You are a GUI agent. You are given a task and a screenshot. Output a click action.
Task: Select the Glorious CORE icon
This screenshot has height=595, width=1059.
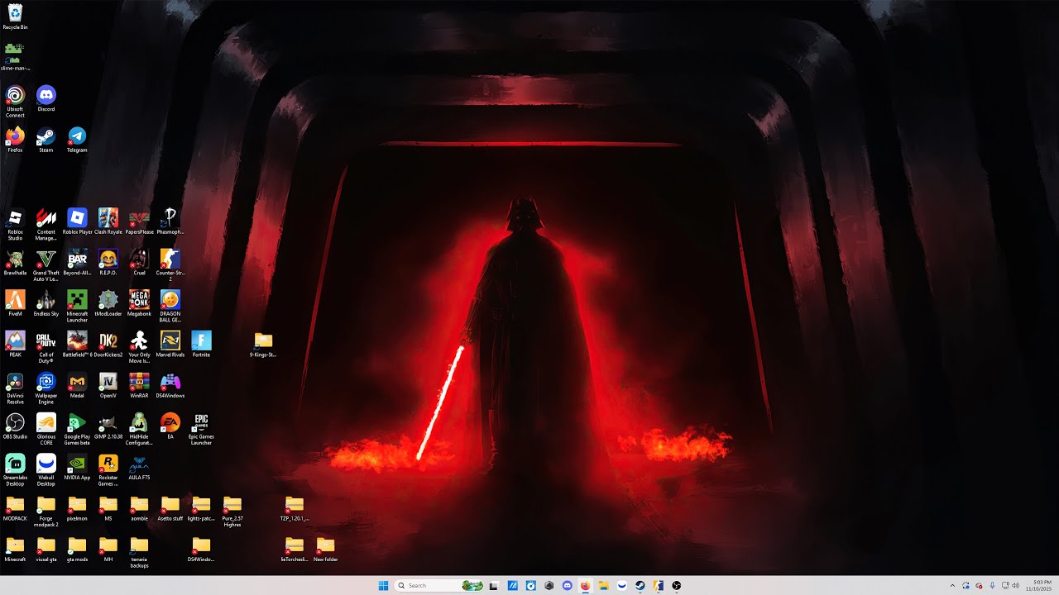tap(46, 431)
